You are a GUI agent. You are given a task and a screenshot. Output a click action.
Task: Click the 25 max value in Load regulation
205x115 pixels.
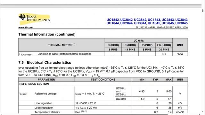point(170,108)
